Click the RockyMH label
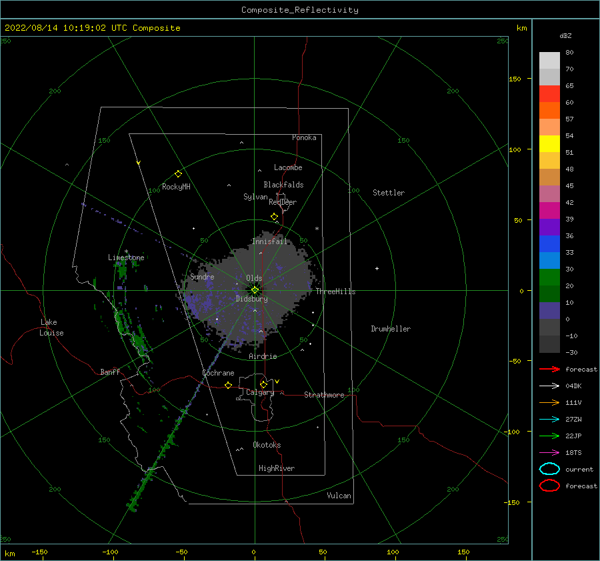The height and width of the screenshot is (561, 600). [x=176, y=187]
